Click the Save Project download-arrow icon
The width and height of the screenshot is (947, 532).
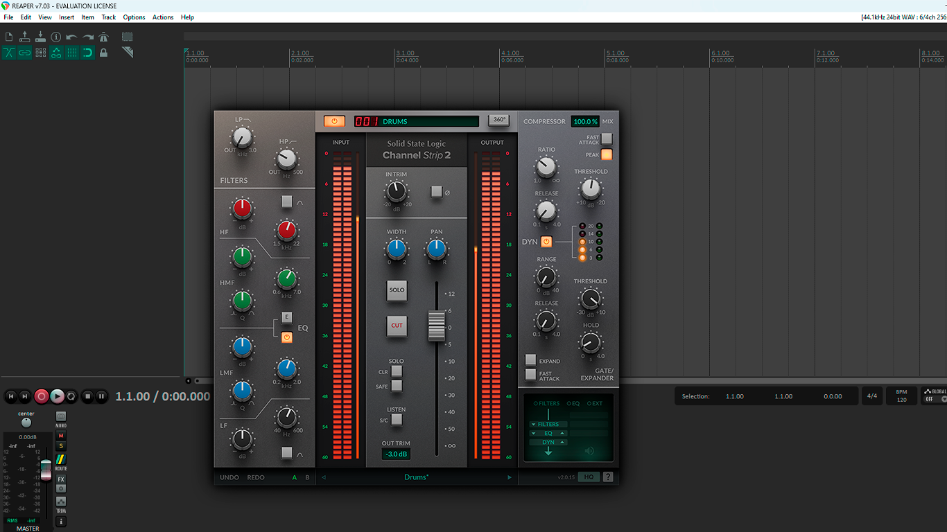click(x=40, y=37)
